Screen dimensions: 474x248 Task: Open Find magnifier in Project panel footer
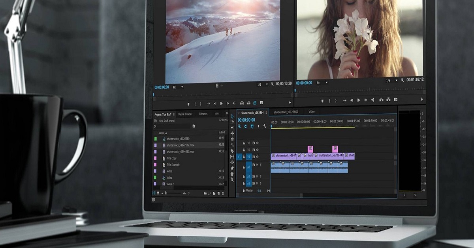[209, 193]
